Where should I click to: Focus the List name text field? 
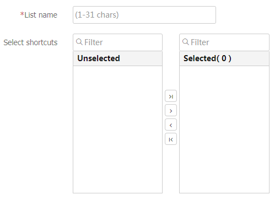(144, 15)
